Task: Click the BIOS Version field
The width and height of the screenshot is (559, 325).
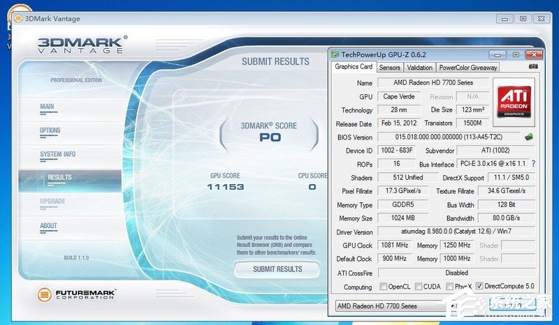Action: 449,137
